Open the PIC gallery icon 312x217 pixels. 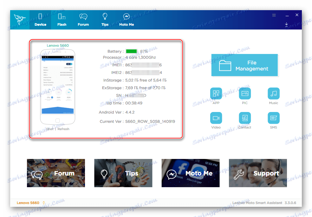(x=244, y=94)
